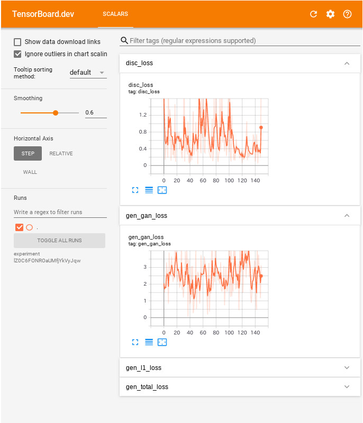Viewport: 363px width, 423px height.
Task: Open the Tooltip sorting method dropdown
Action: coord(88,73)
